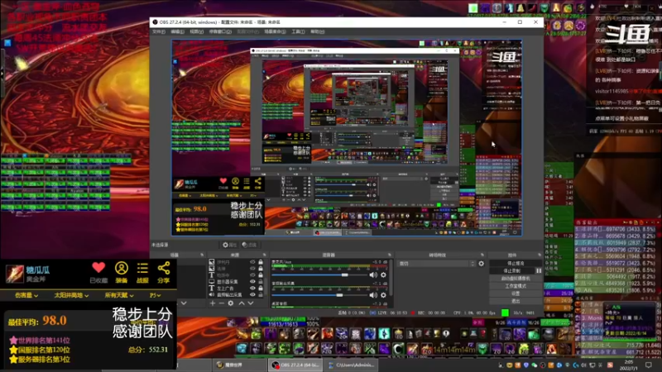Image resolution: width=662 pixels, height=372 pixels.
Task: Click the audio mixer vertical scrollbar
Action: (x=391, y=279)
